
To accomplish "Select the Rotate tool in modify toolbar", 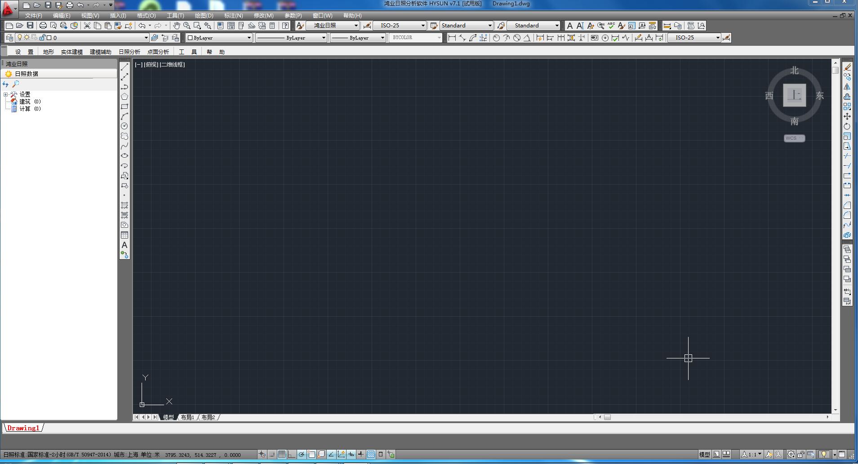I will pos(847,126).
